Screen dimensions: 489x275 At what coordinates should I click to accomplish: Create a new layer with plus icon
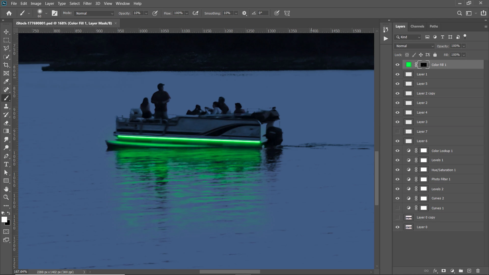(x=469, y=271)
